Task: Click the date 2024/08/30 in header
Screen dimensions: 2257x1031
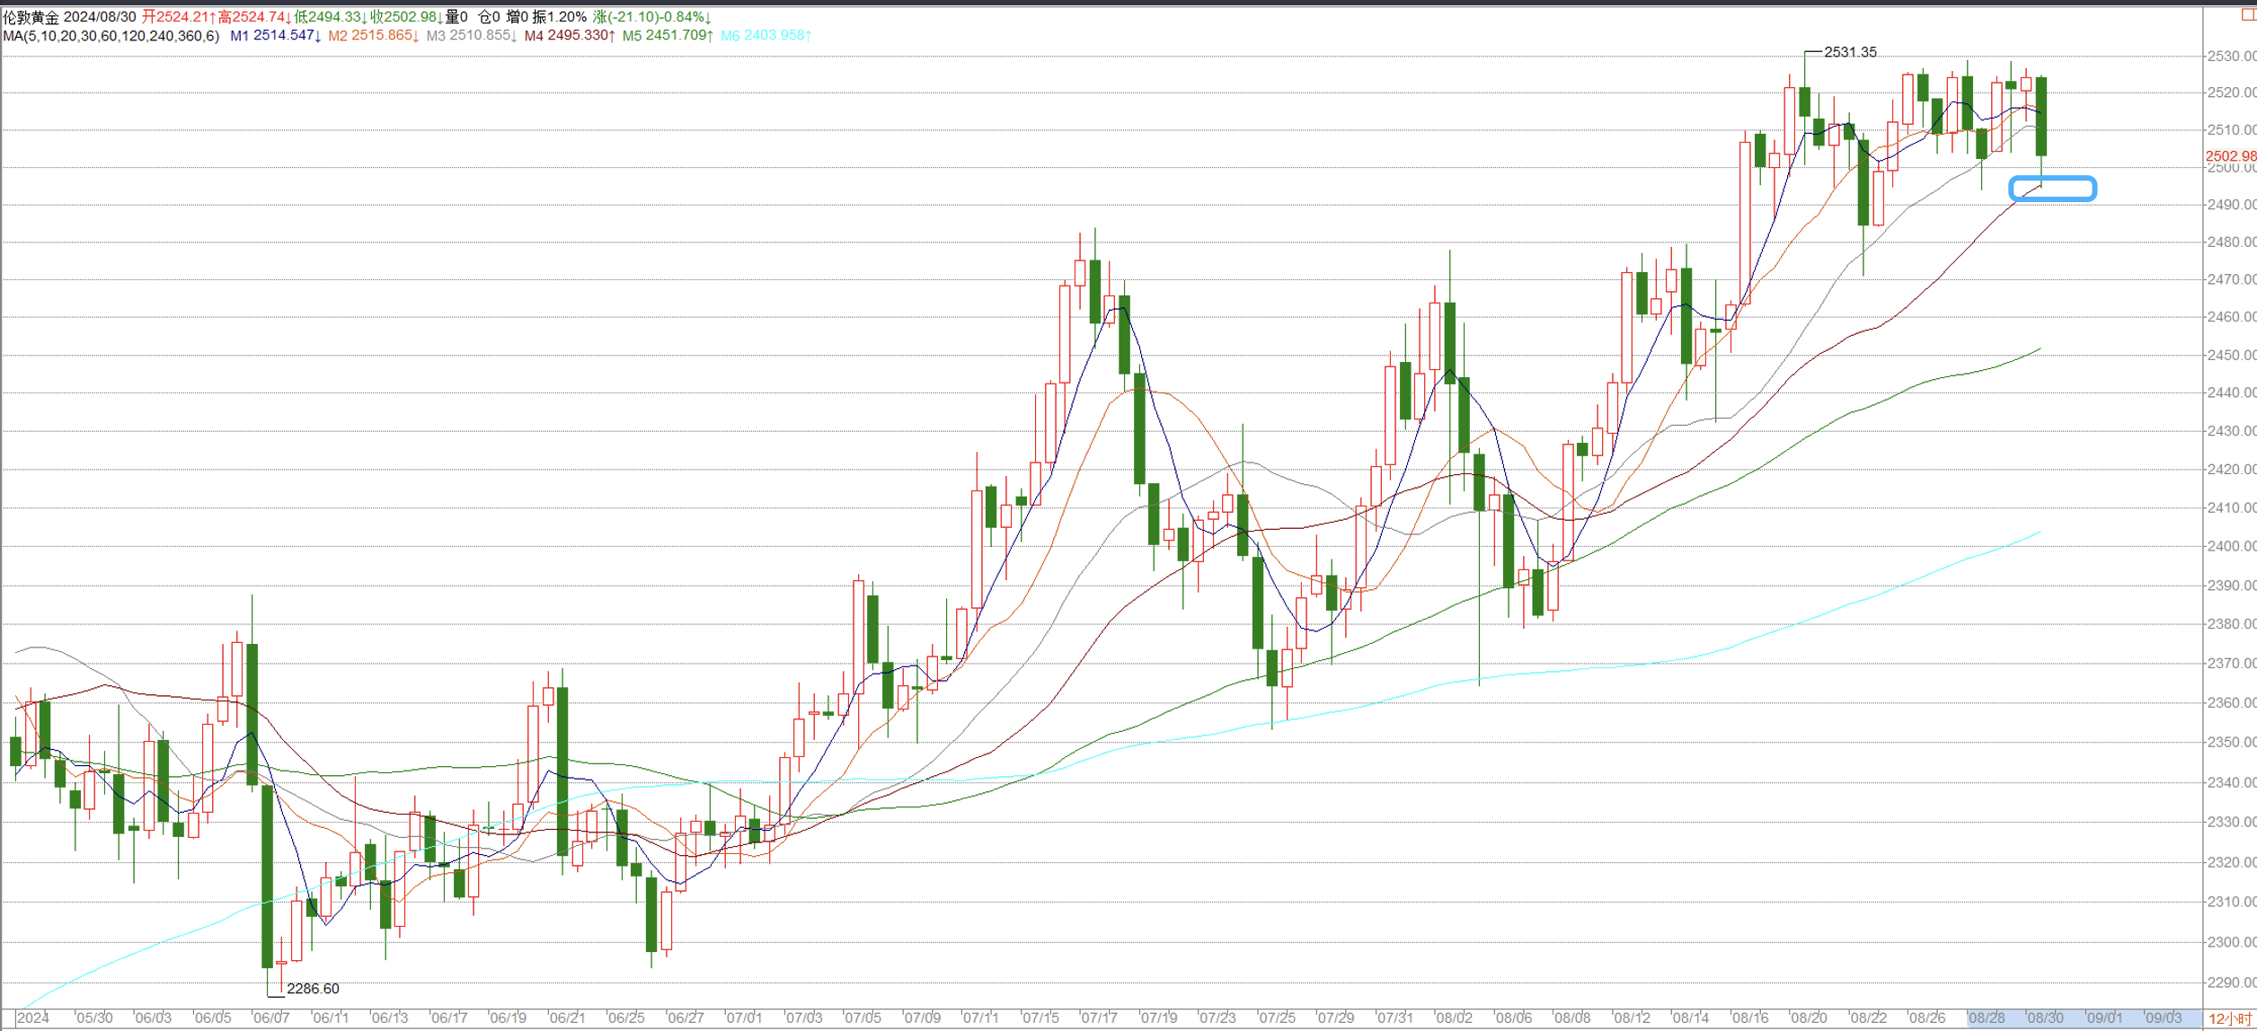Action: (x=101, y=17)
